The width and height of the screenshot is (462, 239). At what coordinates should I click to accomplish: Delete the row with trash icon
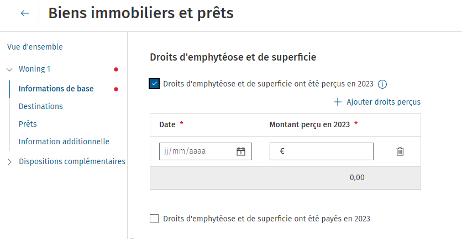400,151
